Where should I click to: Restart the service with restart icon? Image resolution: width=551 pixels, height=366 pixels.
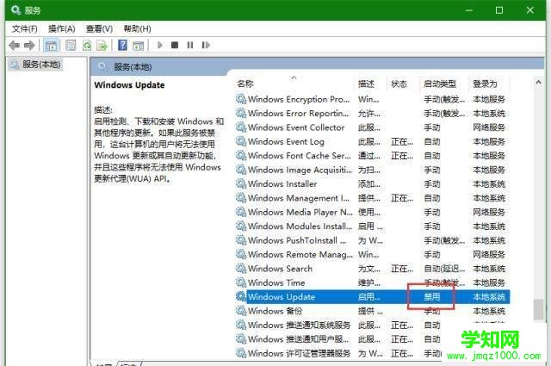(x=206, y=45)
